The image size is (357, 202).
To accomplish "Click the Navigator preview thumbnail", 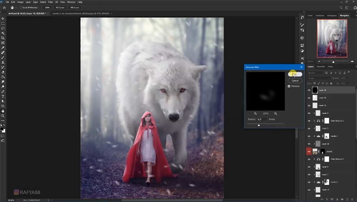I will coord(332,39).
